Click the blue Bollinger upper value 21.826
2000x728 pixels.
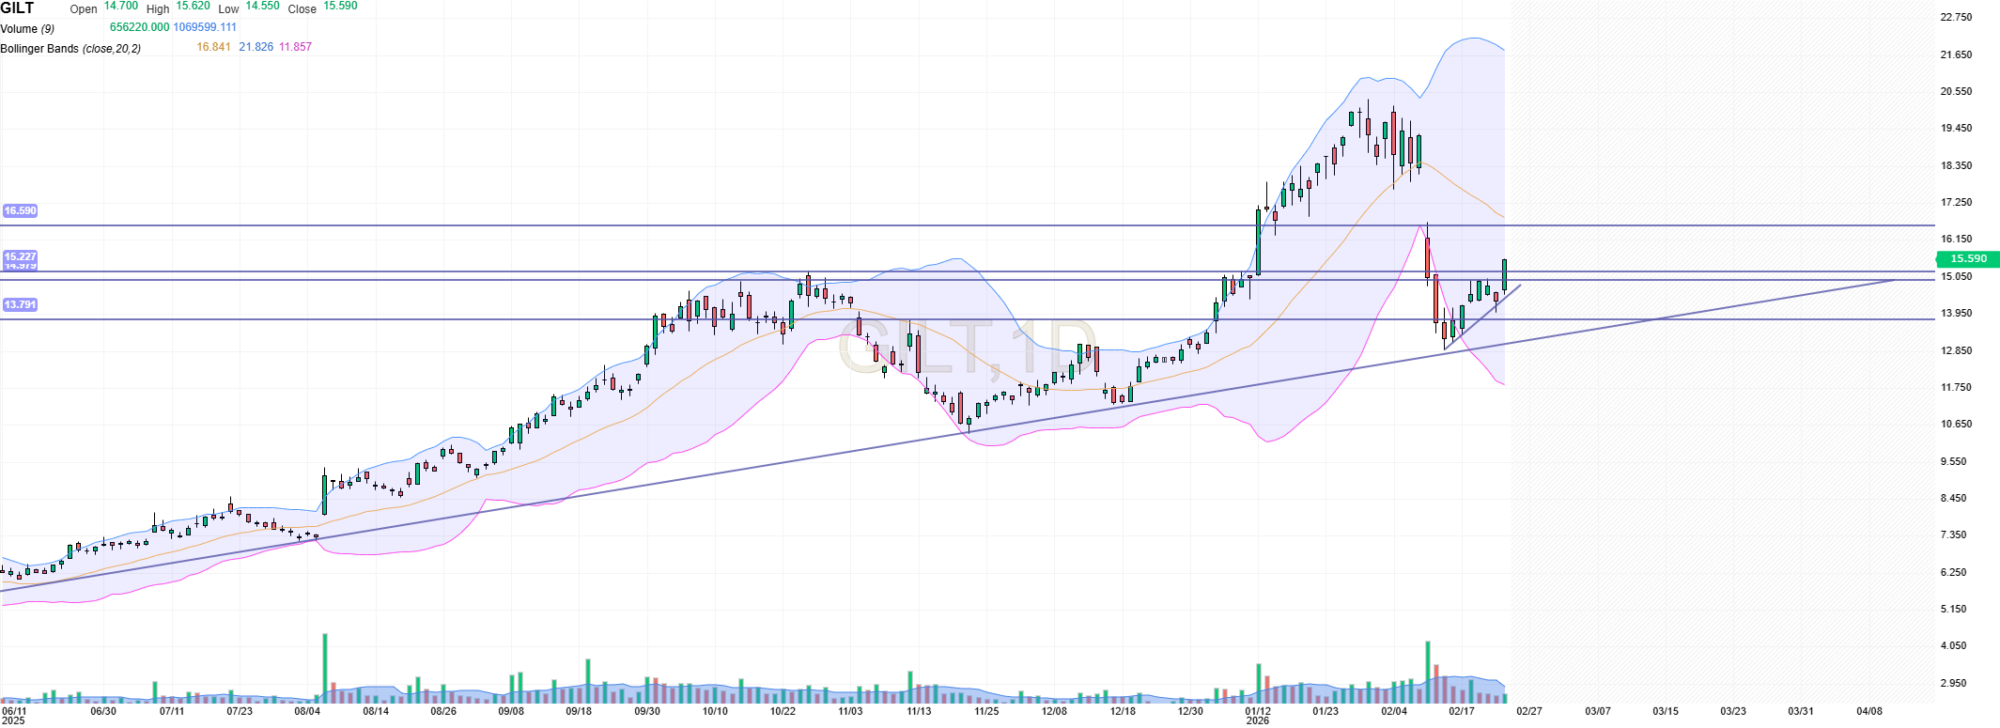pos(256,47)
